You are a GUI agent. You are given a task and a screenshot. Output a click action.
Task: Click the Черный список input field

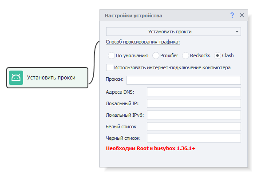194,138
